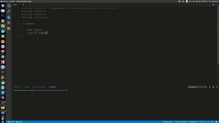This screenshot has width=219, height=123.
Task: Click the unsaved dot on the error.c tab
Action: 24,5
